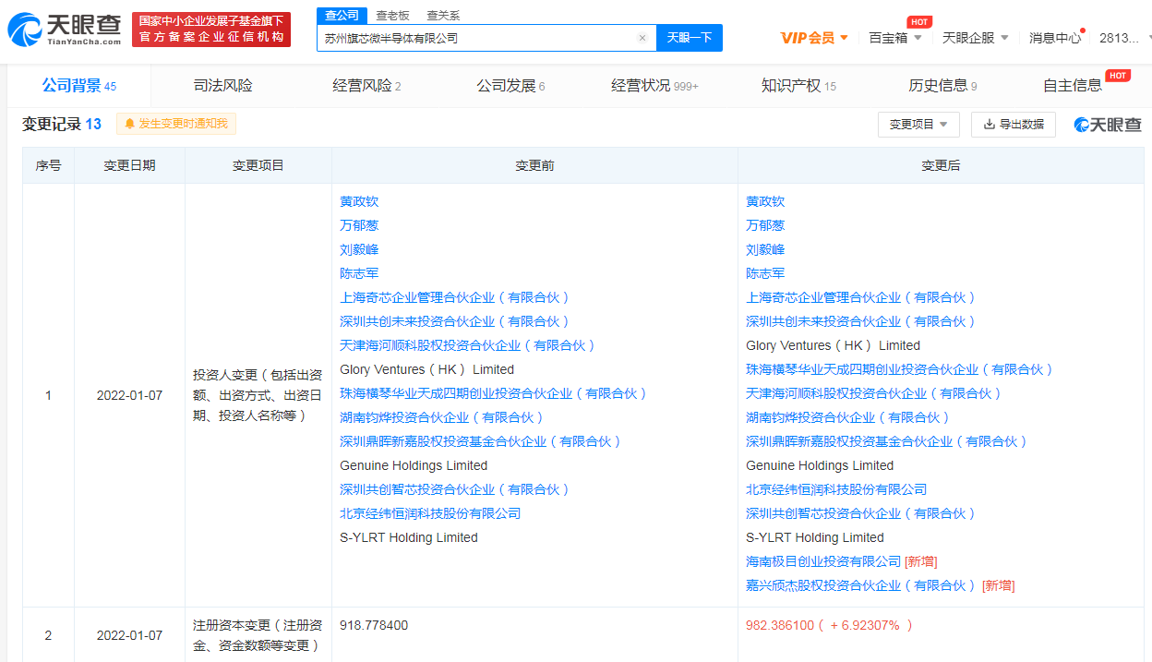Click the 天眼一下 search button

690,38
